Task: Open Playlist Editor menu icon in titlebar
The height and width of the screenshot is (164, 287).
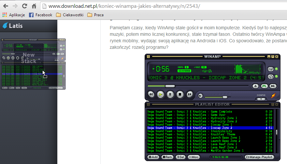Action: click(149, 104)
